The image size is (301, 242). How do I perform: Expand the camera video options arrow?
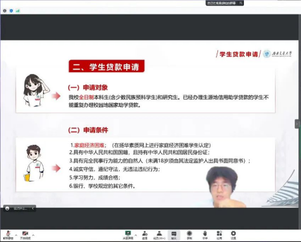pyautogui.click(x=33, y=235)
